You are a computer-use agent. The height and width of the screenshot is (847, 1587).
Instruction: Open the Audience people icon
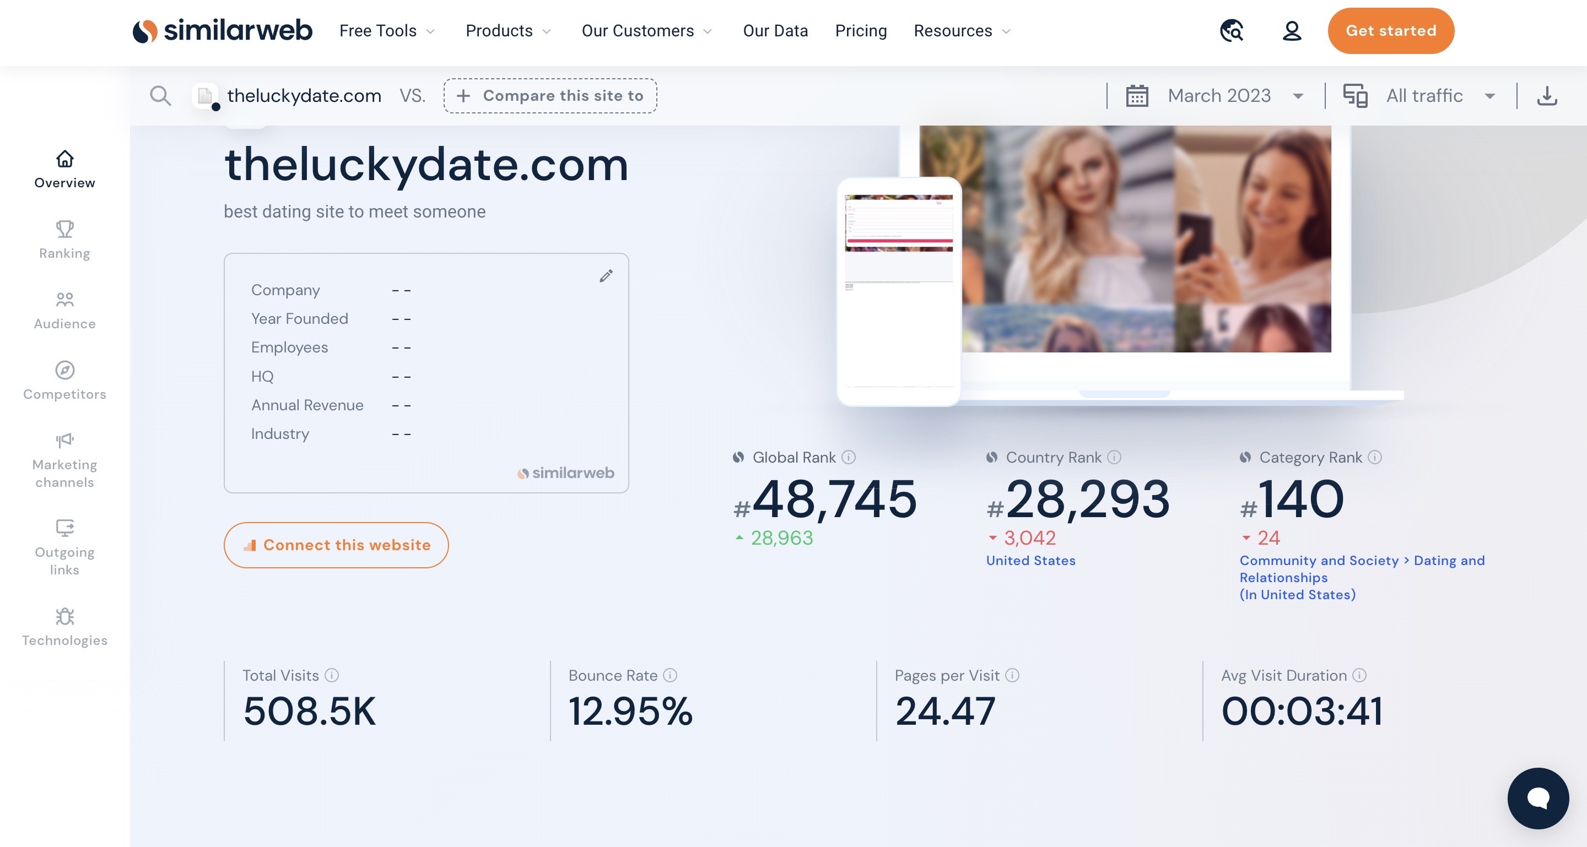point(64,300)
